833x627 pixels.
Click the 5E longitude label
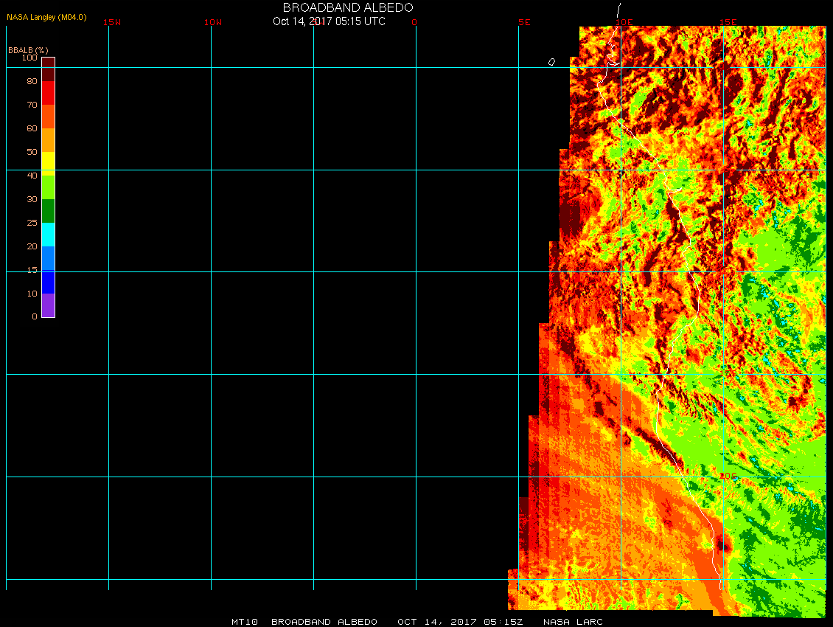click(524, 22)
